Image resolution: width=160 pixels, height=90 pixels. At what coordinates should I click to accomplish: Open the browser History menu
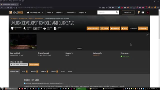pyautogui.click(x=10, y=1)
